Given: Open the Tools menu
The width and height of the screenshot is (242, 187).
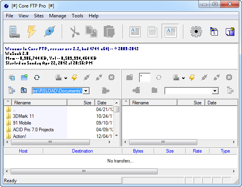Looking at the screenshot, I should point(77,16).
